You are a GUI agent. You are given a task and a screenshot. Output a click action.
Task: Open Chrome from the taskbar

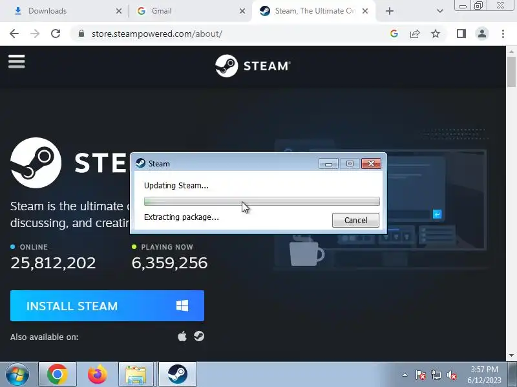coord(58,374)
